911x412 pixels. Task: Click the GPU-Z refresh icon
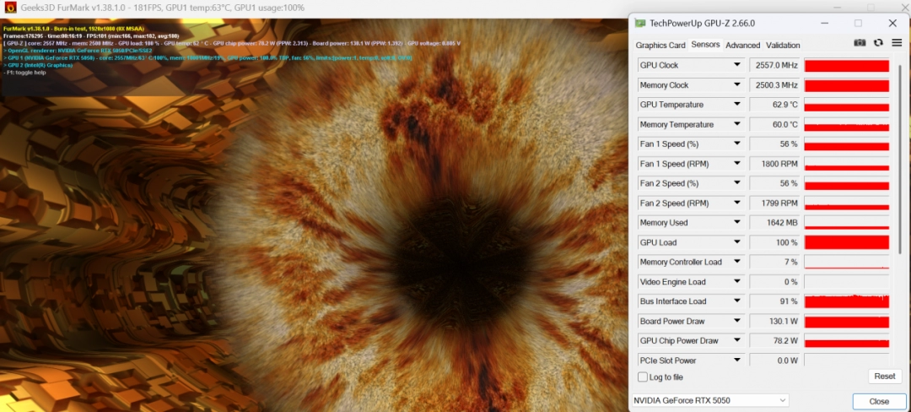pyautogui.click(x=878, y=43)
